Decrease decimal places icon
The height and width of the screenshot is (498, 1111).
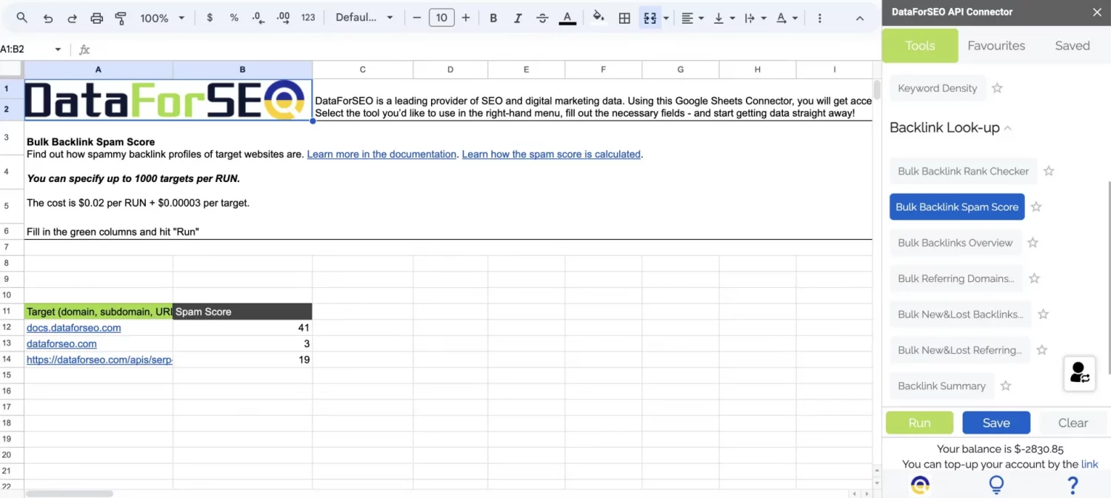[x=258, y=18]
